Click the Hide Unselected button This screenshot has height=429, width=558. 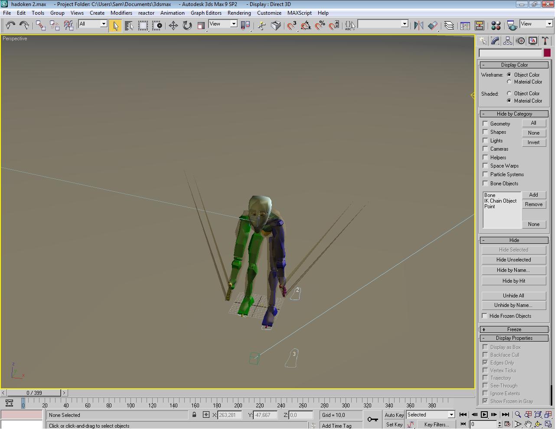[x=514, y=260]
